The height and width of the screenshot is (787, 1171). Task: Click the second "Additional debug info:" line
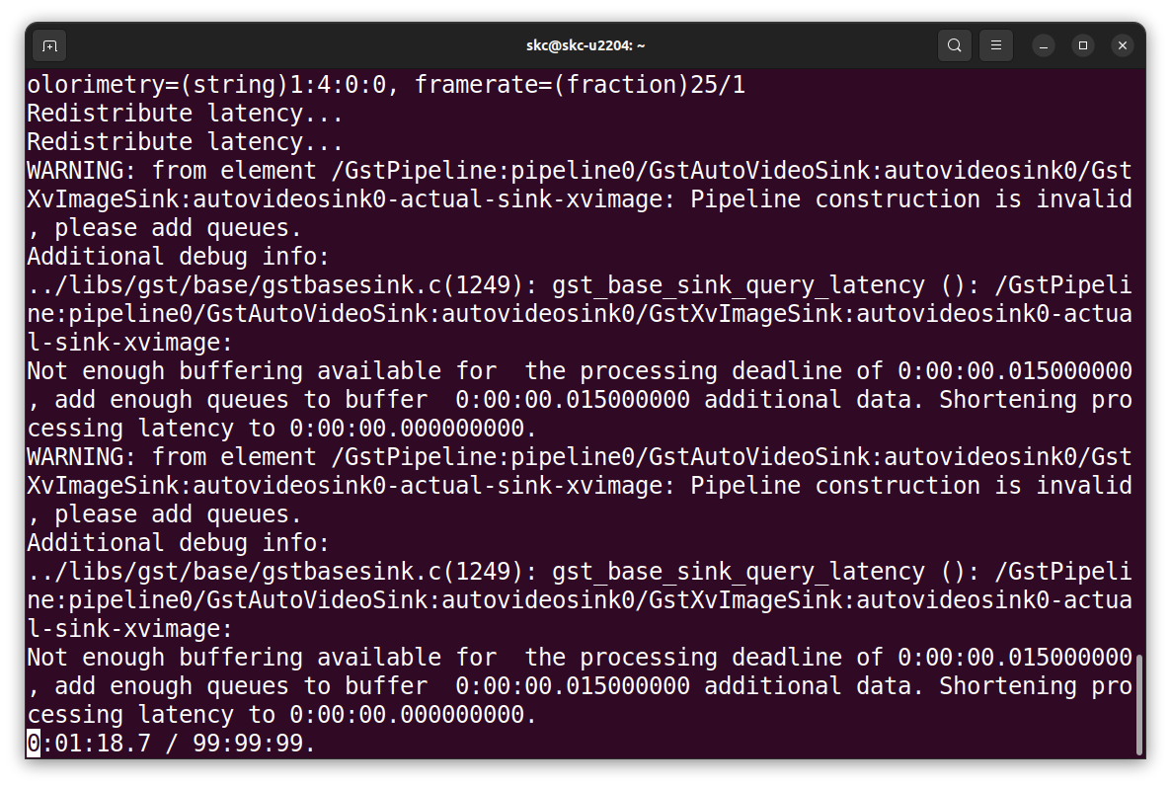pos(178,543)
